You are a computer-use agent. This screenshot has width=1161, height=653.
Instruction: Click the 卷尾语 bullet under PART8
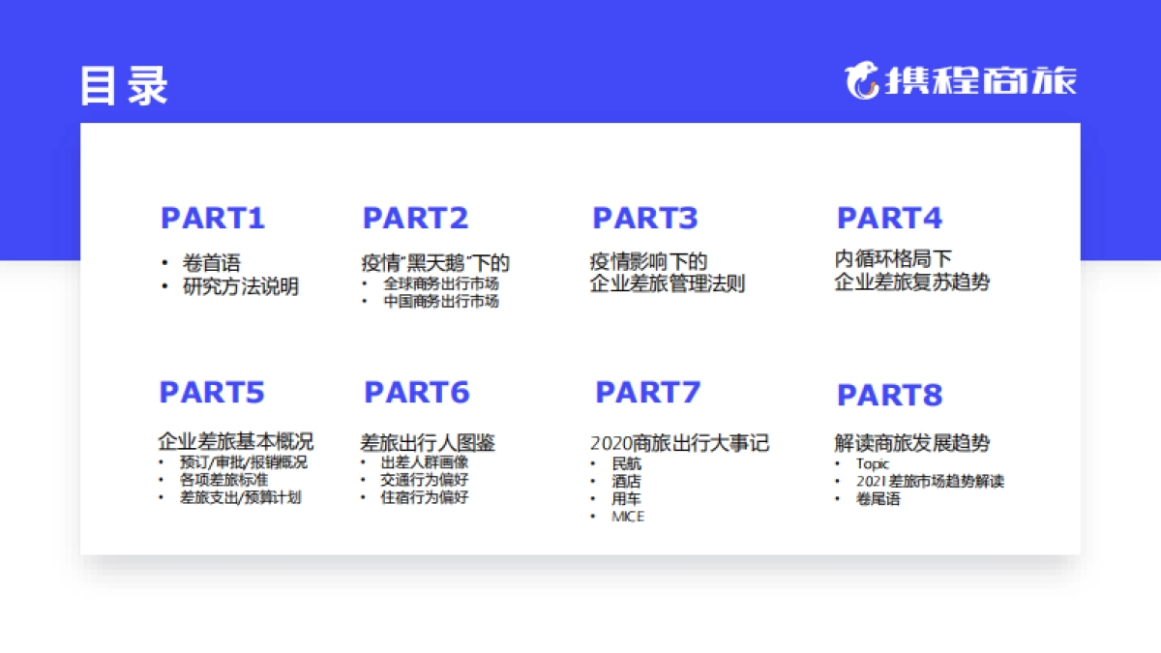[x=878, y=499]
